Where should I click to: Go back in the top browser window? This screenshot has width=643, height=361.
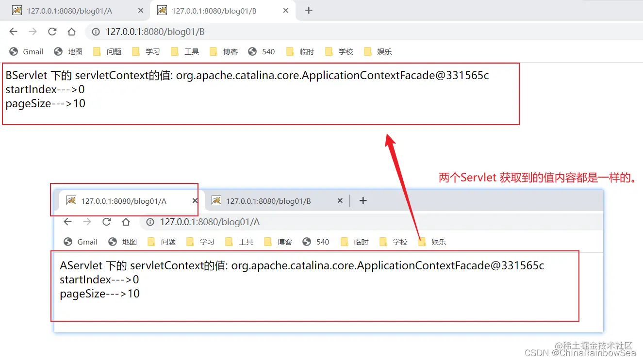pyautogui.click(x=13, y=32)
